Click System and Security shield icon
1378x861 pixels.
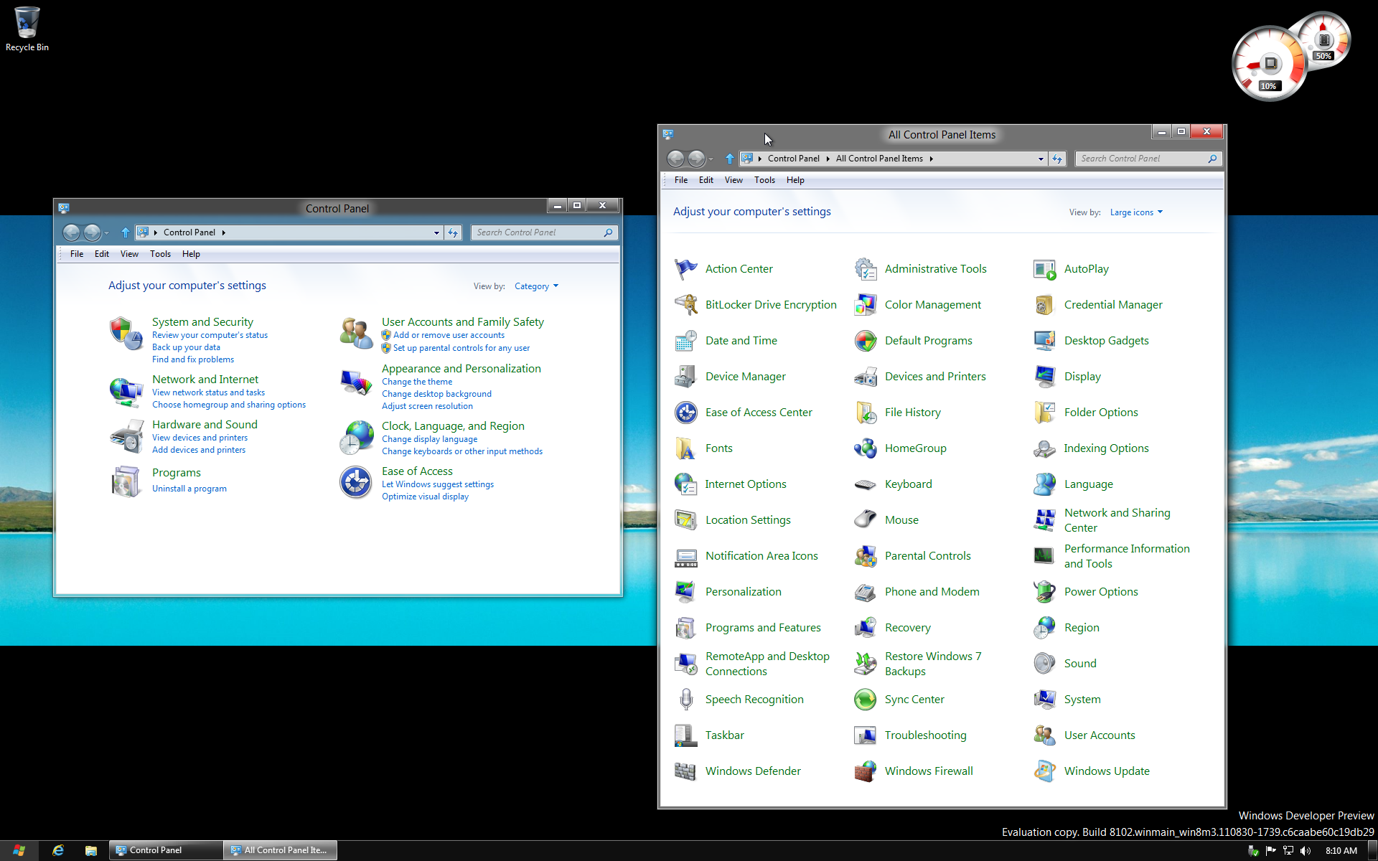126,334
